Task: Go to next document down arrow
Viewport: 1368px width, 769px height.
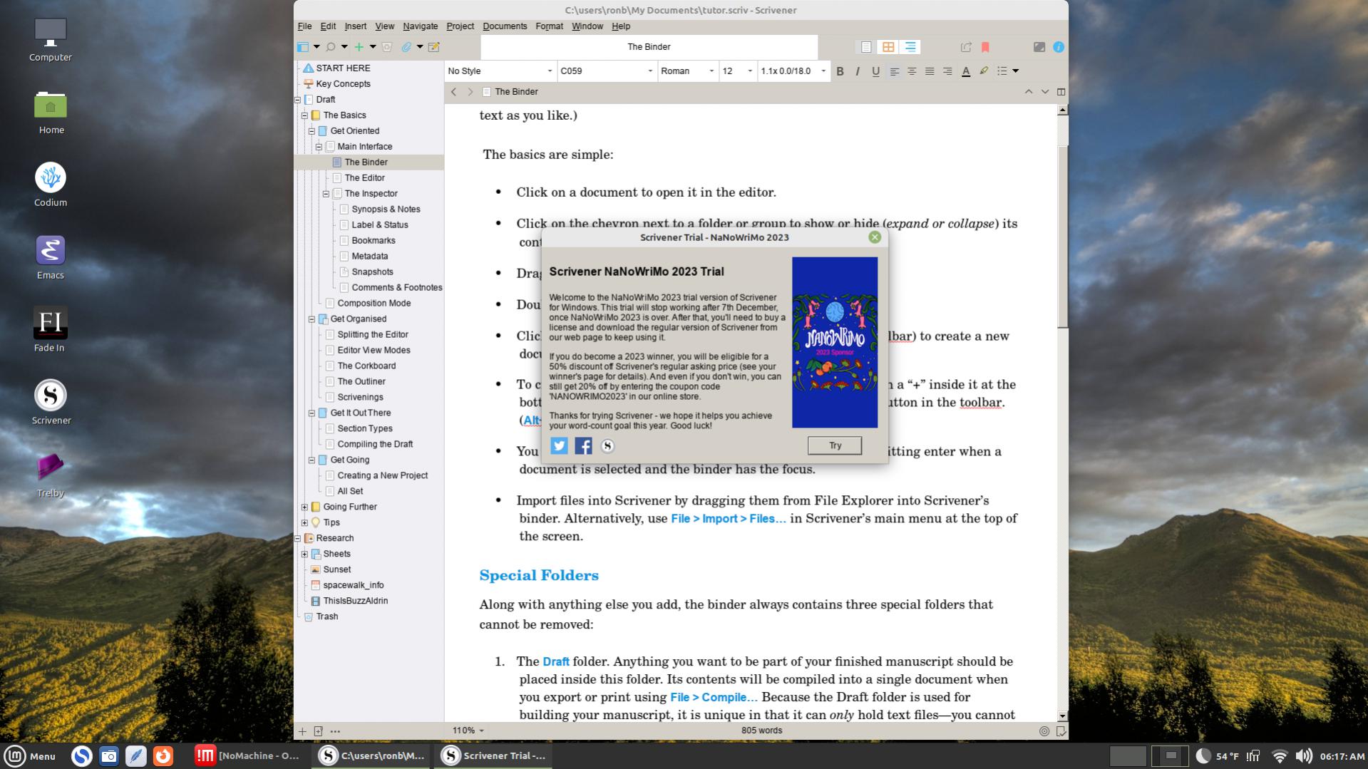Action: 1045,92
